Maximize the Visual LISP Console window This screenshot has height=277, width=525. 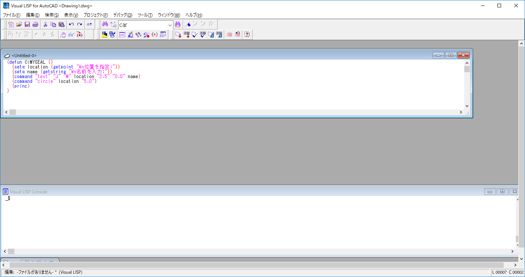(502, 192)
